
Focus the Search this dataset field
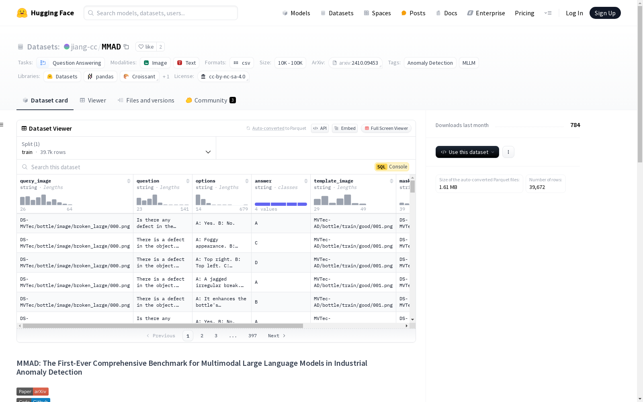point(197,167)
